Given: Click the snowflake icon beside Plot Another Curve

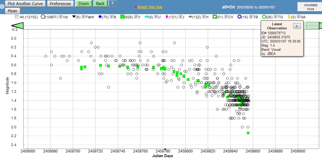Looking at the screenshot, I should (x=2, y=6).
